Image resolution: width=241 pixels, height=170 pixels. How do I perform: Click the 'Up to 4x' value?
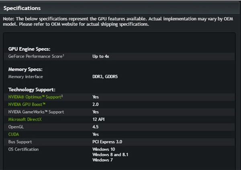click(101, 57)
